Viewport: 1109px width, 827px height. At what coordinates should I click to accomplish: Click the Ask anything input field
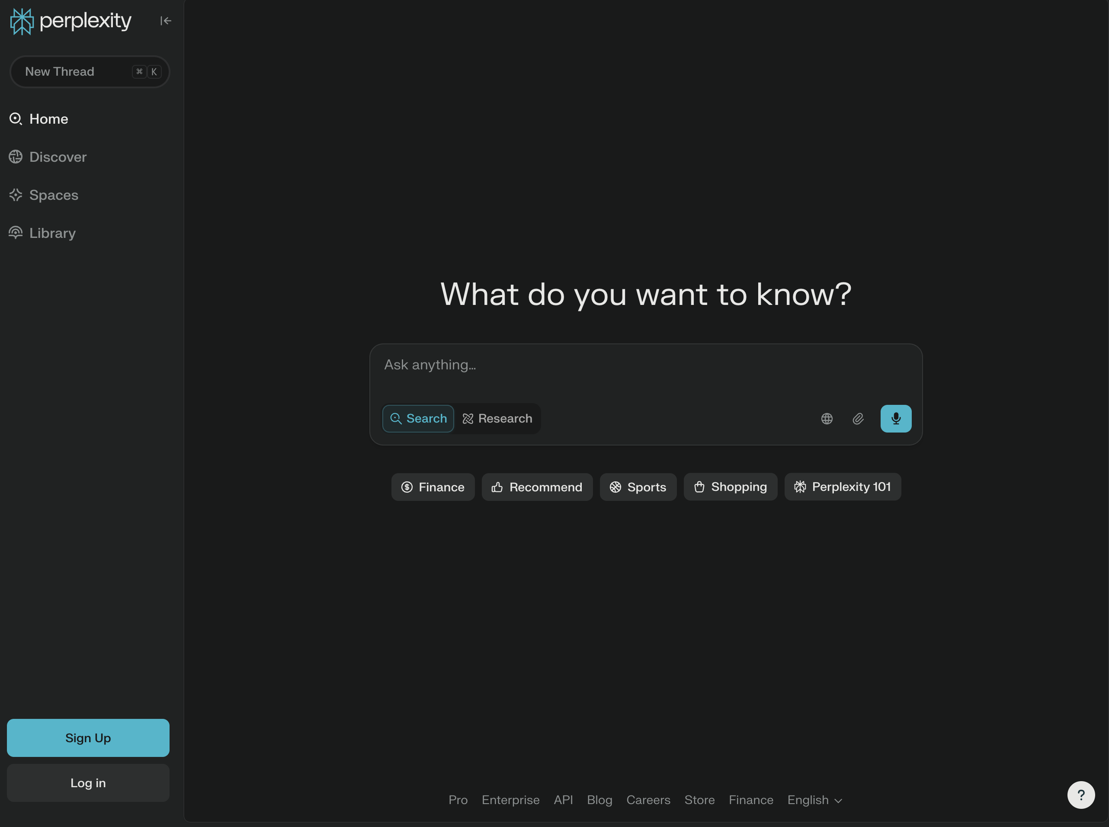[x=646, y=365]
